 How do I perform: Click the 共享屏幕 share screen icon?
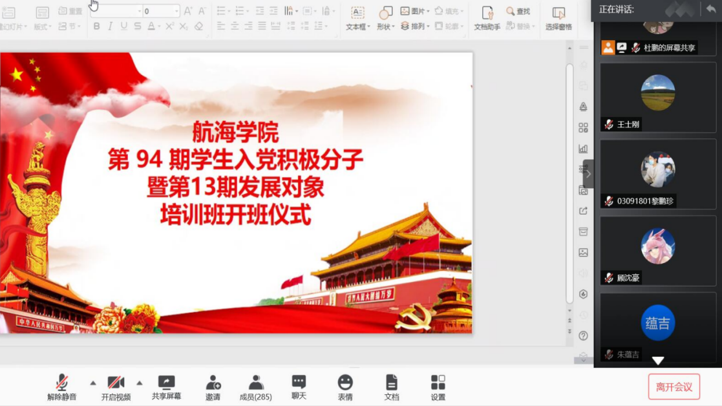(x=166, y=387)
